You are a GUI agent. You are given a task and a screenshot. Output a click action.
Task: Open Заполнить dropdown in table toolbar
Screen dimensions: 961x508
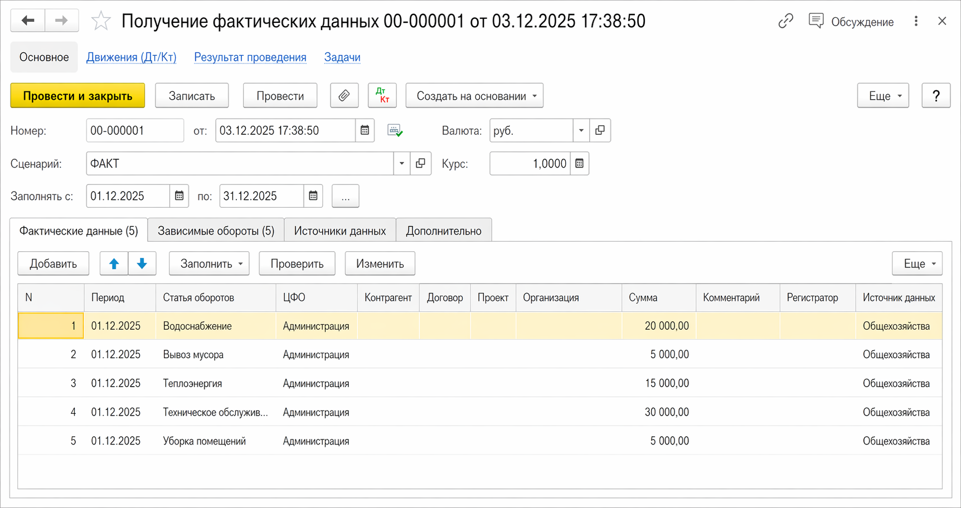(209, 263)
